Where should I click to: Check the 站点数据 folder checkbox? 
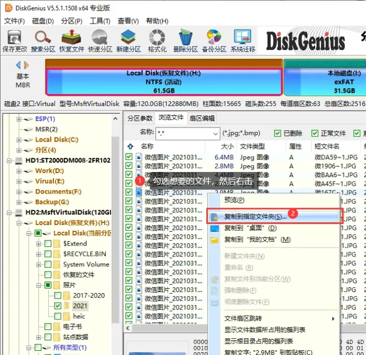click(48, 337)
